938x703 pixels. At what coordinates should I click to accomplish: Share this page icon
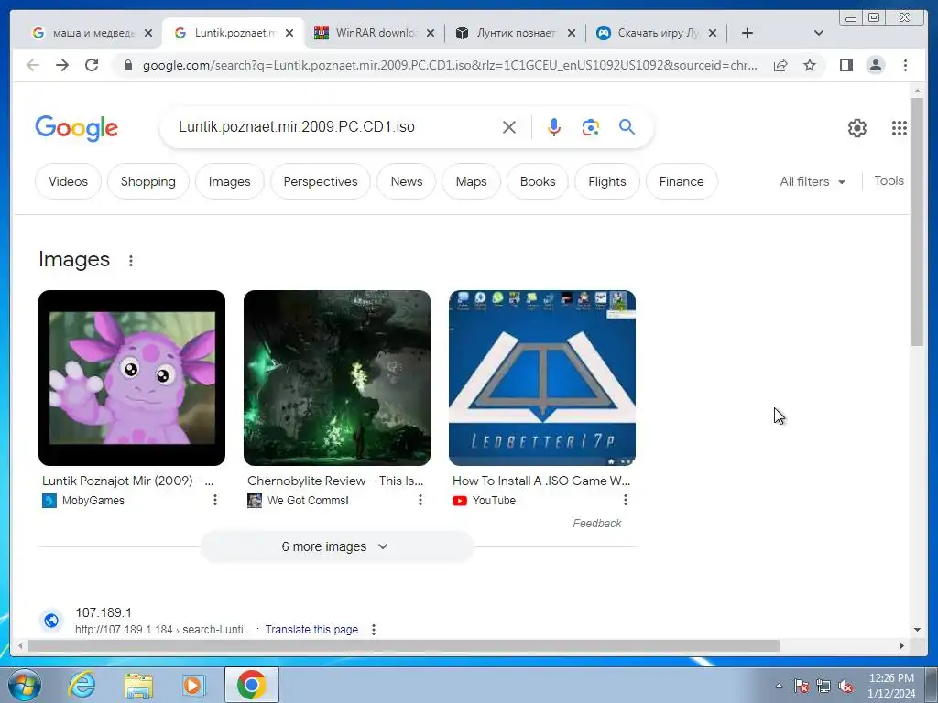(x=780, y=65)
